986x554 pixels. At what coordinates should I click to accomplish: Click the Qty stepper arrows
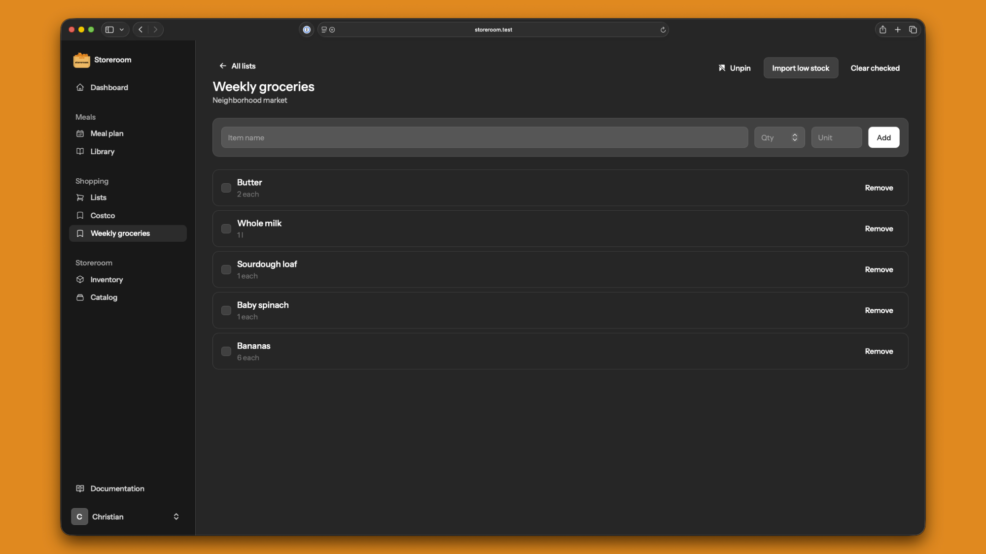[795, 137]
